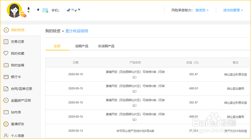Viewport: 251px width, 139px height.
Task: Click the 收益（元） column header
Action: point(193,62)
